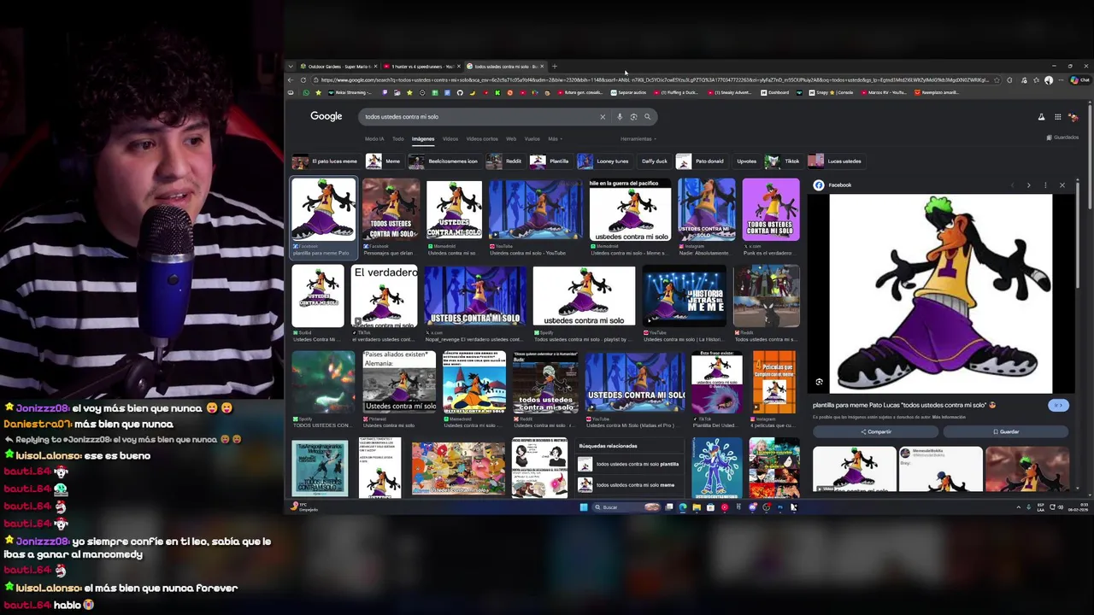
Task: Open the Separar audios bookmark
Action: click(x=629, y=92)
